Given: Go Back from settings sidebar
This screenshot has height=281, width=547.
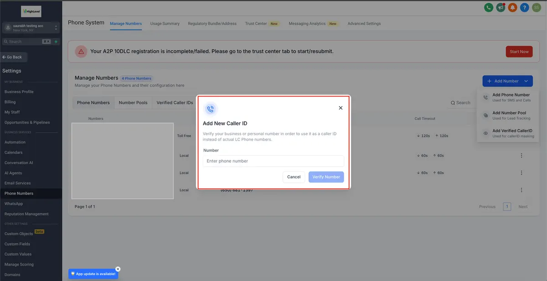Looking at the screenshot, I should click(x=14, y=57).
